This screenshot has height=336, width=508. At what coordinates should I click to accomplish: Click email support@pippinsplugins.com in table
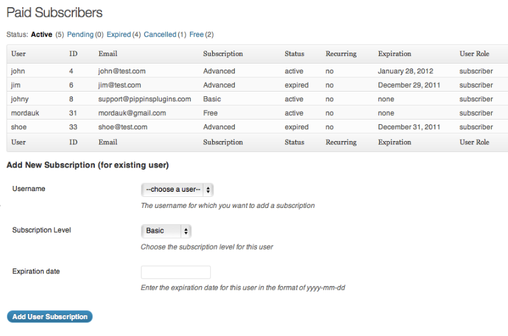(x=144, y=99)
